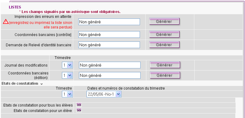This screenshot has width=245, height=118.
Task: Select the Coordonnées bancaires [contrôle] status field
Action: pos(109,34)
